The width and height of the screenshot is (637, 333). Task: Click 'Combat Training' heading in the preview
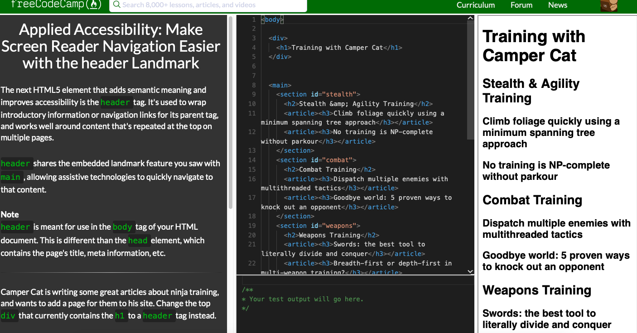tap(532, 200)
